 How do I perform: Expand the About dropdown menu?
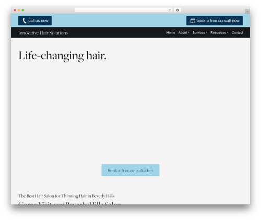coord(184,33)
